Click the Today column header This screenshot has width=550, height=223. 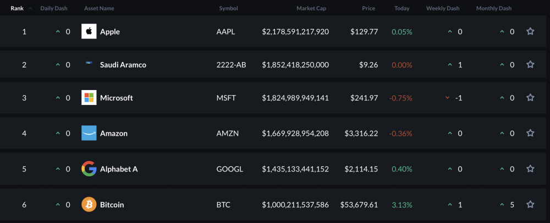pyautogui.click(x=402, y=8)
